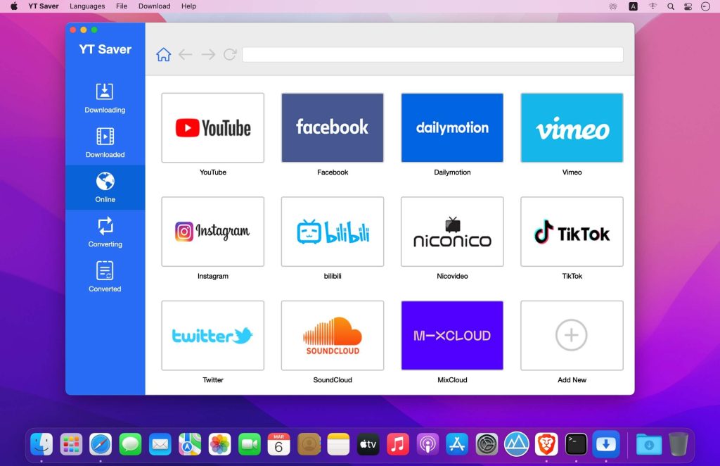The image size is (720, 466).
Task: Switch to the Online browser view
Action: pos(104,187)
